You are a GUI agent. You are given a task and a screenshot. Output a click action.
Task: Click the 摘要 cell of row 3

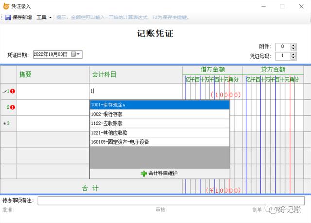pyautogui.click(x=53, y=123)
